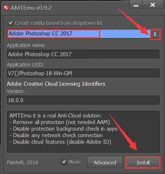Image resolution: width=165 pixels, height=174 pixels.
Task: Close the AMTEmu window
Action: [153, 5]
